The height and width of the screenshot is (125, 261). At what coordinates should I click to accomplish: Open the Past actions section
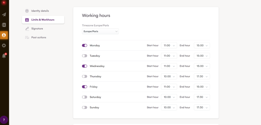38,37
